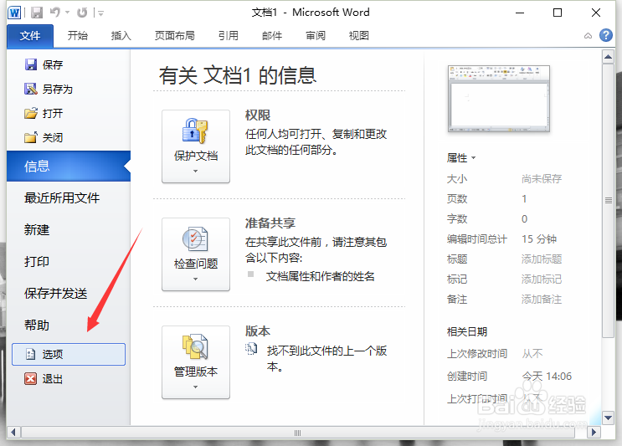Open Customize Quick Access Toolbar dropdown
This screenshot has height=446, width=622.
click(x=100, y=13)
